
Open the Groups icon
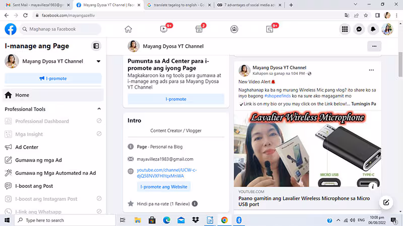point(234,29)
